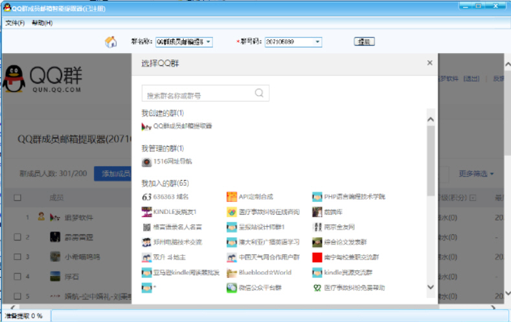Click the QQ penguin logo in background page
511x322 pixels.
tap(14, 79)
